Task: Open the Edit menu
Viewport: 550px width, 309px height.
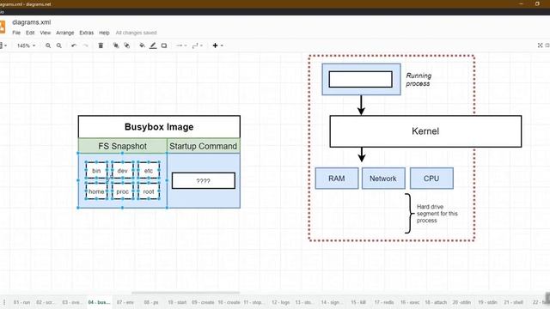Action: pos(30,33)
